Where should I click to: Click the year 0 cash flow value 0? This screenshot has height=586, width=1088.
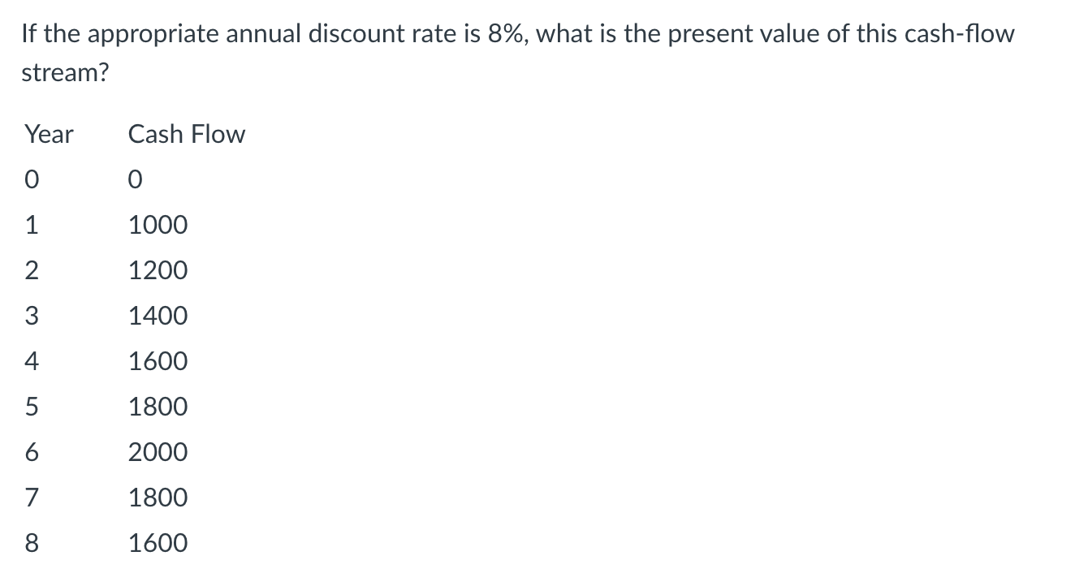tap(136, 180)
